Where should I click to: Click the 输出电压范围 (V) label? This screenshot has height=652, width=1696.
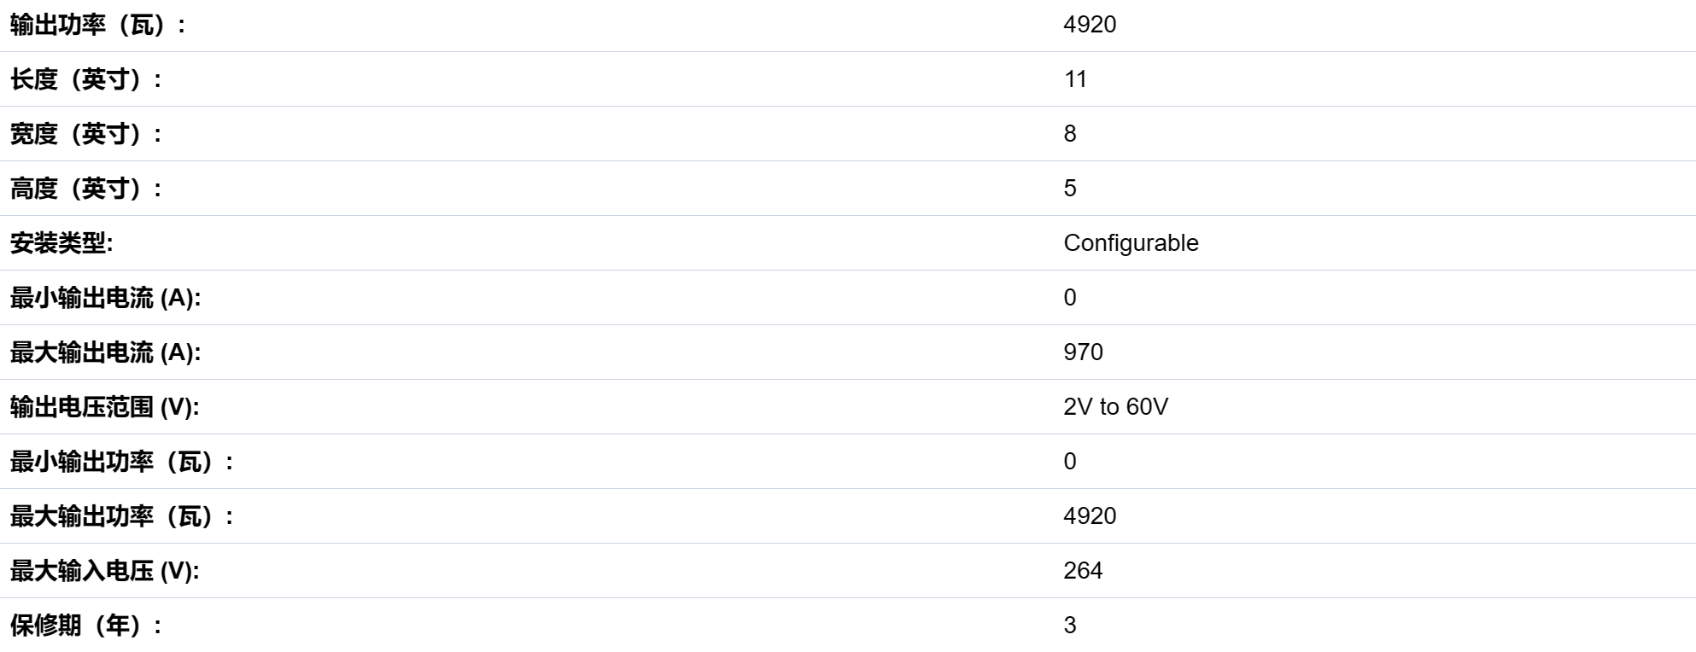tap(104, 407)
